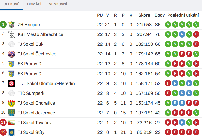Click ZH Hnojice's latest green V result badge
This screenshot has width=202, height=140.
pos(196,24)
